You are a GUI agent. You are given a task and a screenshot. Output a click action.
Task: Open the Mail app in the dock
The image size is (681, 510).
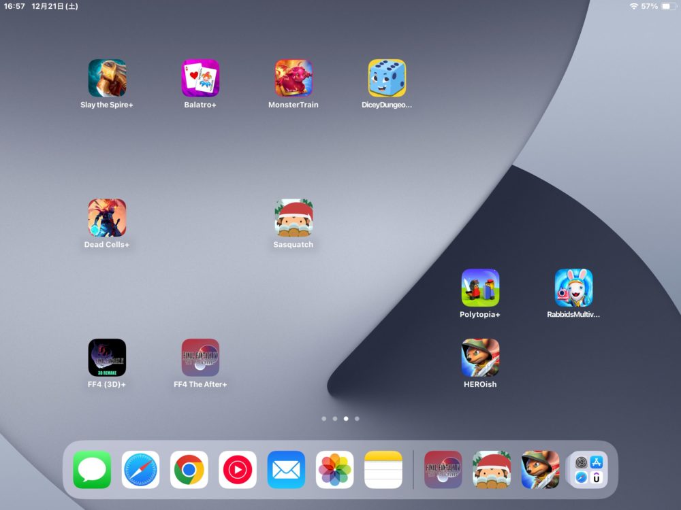coord(286,469)
